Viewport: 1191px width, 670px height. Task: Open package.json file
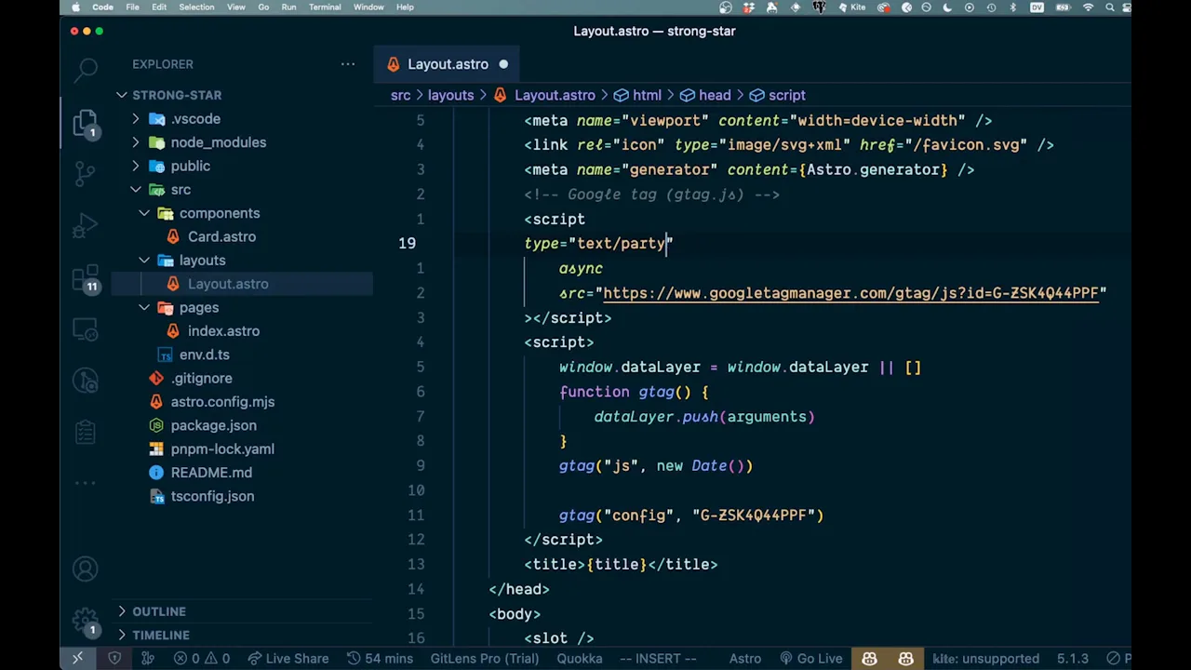213,425
